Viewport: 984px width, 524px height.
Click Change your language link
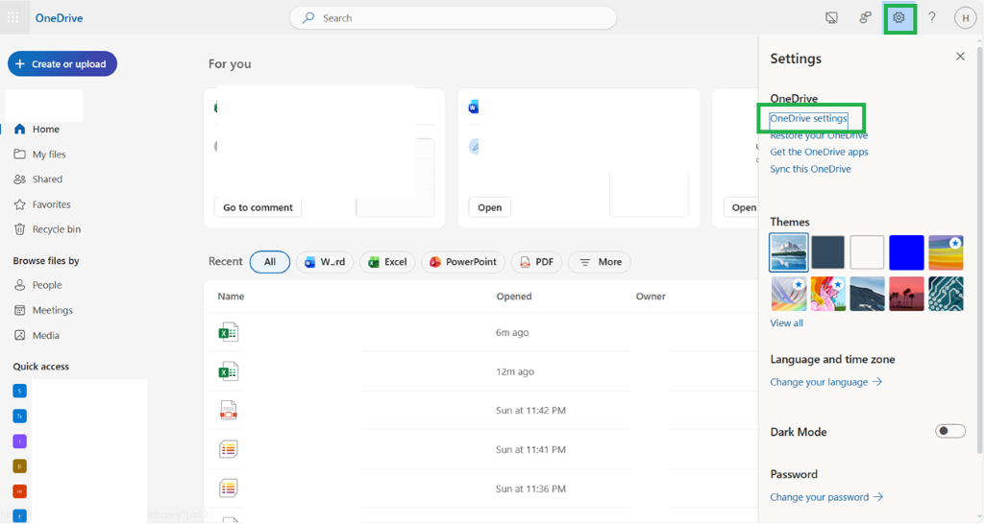tap(825, 382)
